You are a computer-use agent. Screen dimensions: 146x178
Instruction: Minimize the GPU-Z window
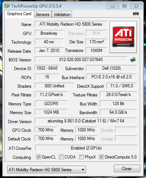tap(112, 6)
